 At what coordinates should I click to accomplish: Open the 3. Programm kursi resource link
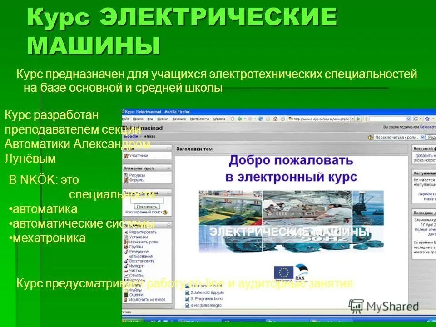pyautogui.click(x=207, y=299)
